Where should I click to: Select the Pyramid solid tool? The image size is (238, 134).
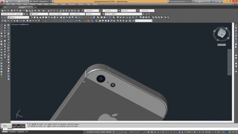[52, 17]
